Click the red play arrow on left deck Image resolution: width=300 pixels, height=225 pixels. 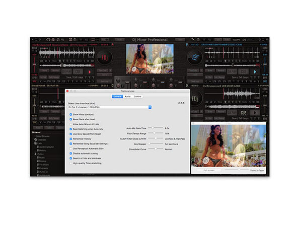(x=90, y=72)
